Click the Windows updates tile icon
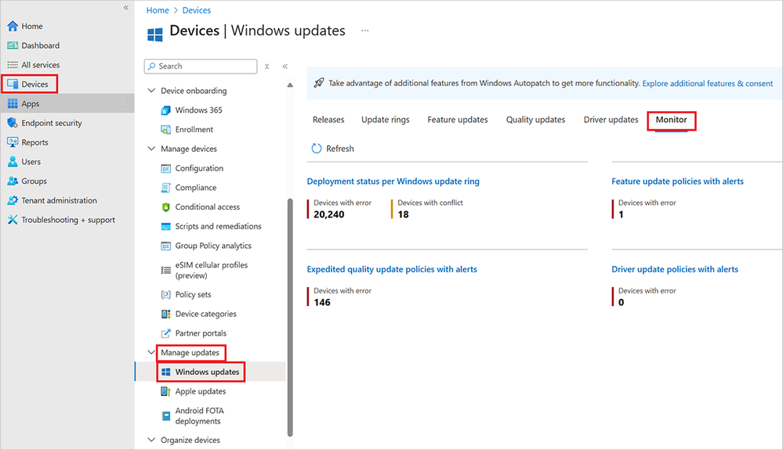This screenshot has height=450, width=783. [166, 373]
